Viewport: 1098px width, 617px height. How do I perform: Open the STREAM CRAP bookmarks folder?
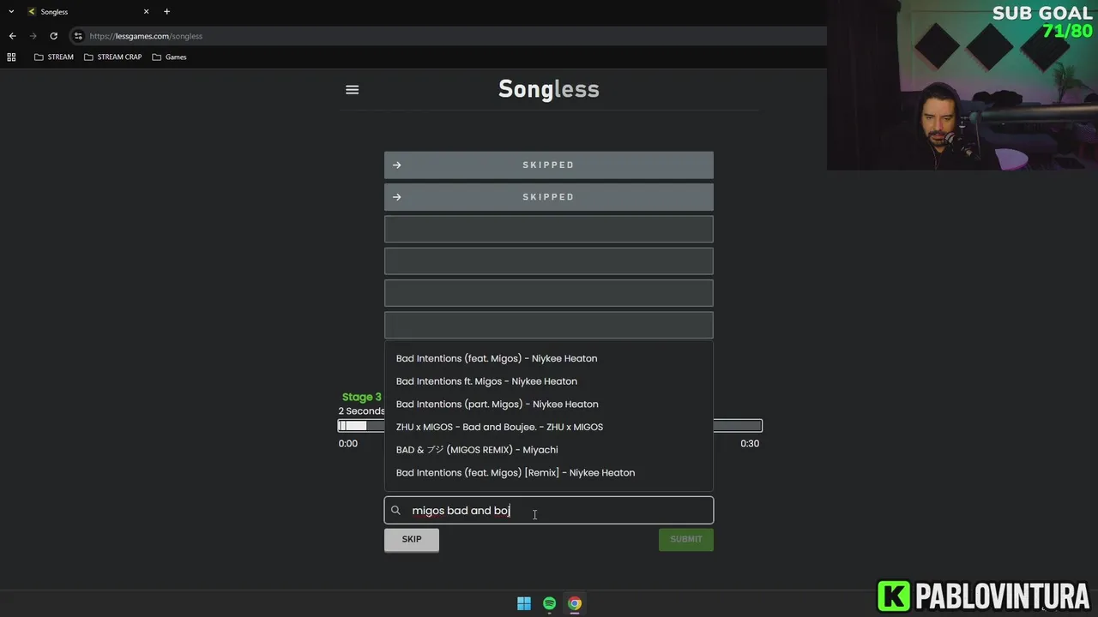pyautogui.click(x=113, y=57)
